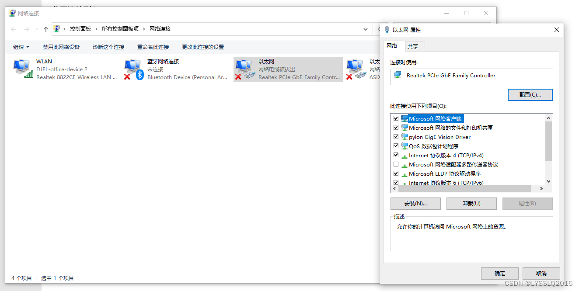Select the Realtek Ethernet adapter icon
The image size is (579, 291).
245,69
